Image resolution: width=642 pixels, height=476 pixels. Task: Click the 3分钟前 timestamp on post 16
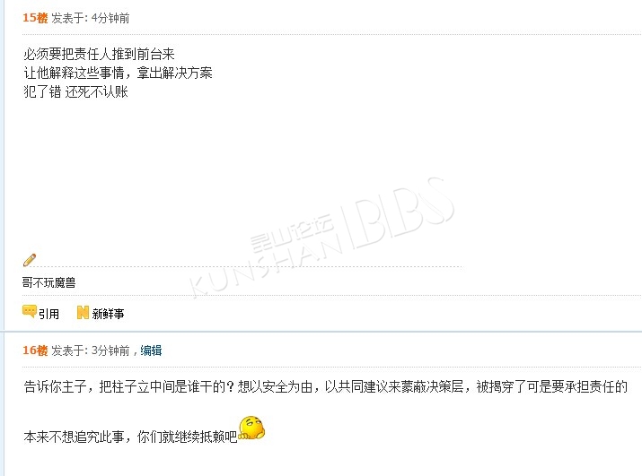coord(110,351)
